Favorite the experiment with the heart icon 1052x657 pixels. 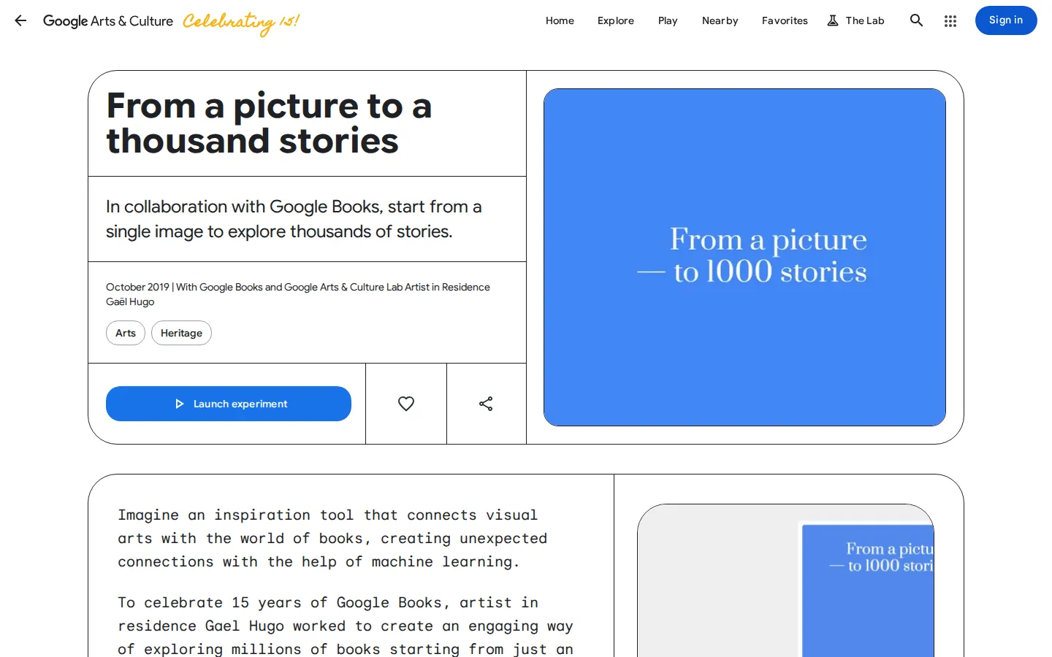(406, 404)
